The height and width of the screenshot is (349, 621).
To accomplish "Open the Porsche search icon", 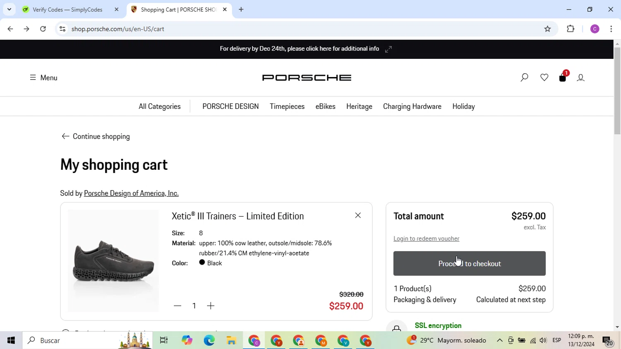I will click(x=524, y=77).
